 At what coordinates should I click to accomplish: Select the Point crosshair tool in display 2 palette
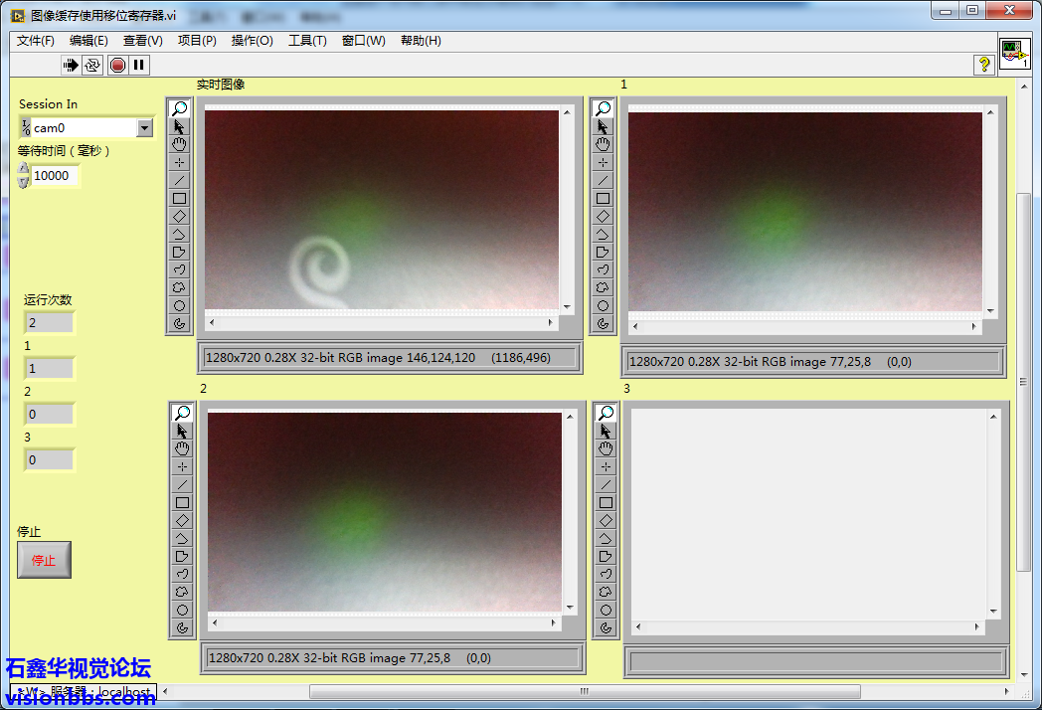click(182, 466)
